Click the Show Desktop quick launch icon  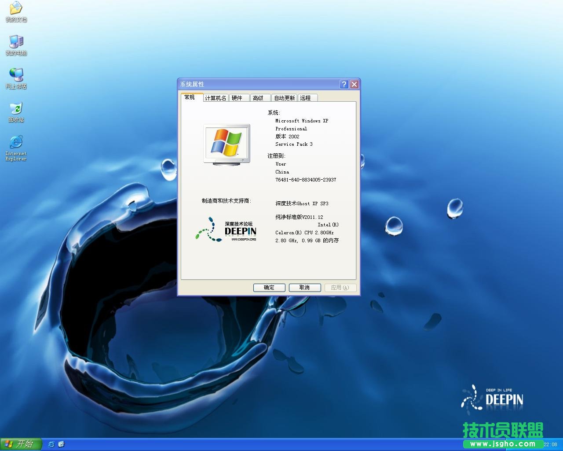61,444
